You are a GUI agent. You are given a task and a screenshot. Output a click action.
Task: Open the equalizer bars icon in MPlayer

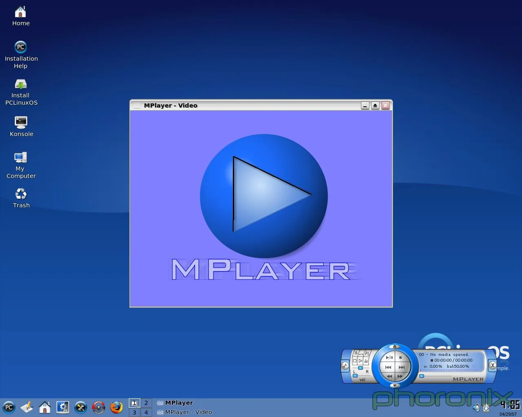click(366, 361)
